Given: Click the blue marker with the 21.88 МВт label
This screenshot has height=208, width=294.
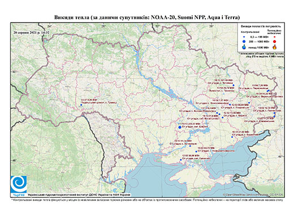Looking at the screenshot, I should pos(232,137).
